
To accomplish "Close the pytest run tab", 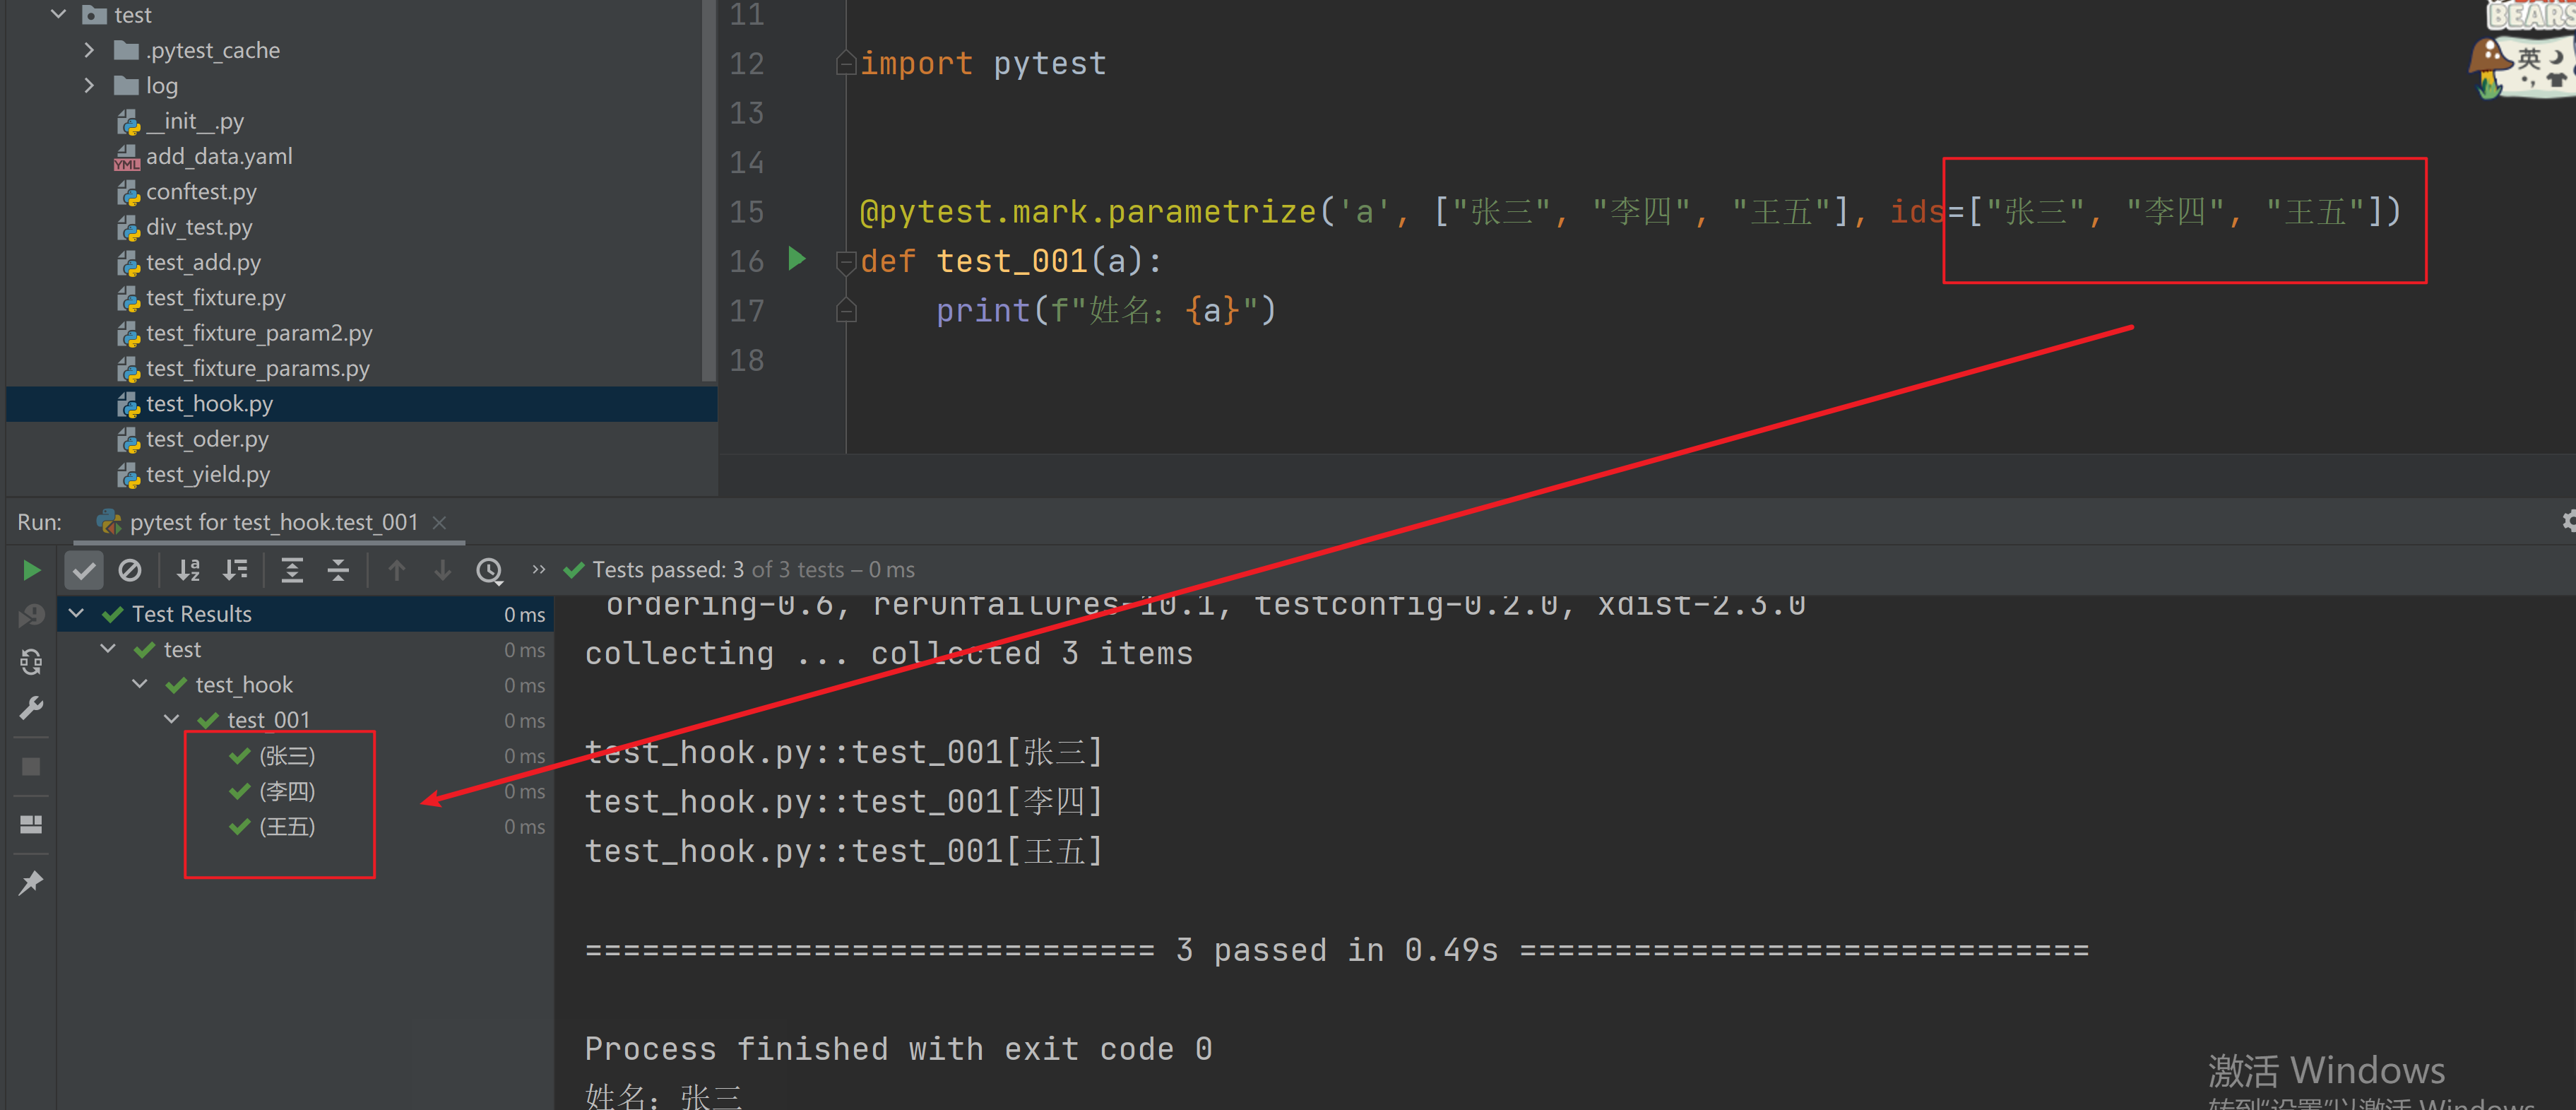I will [439, 522].
